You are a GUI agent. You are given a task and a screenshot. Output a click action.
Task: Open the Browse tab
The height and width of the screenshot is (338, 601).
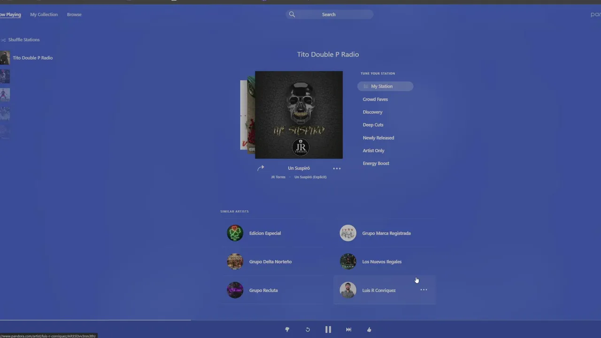point(74,15)
